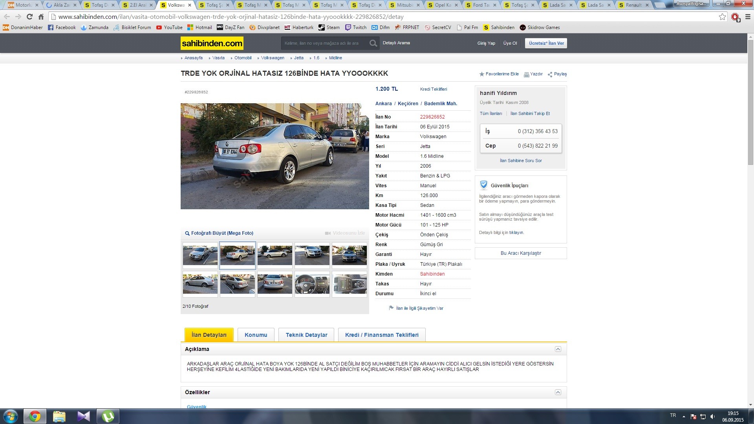Click Chrome icon in taskbar
Image resolution: width=754 pixels, height=424 pixels.
pos(35,416)
